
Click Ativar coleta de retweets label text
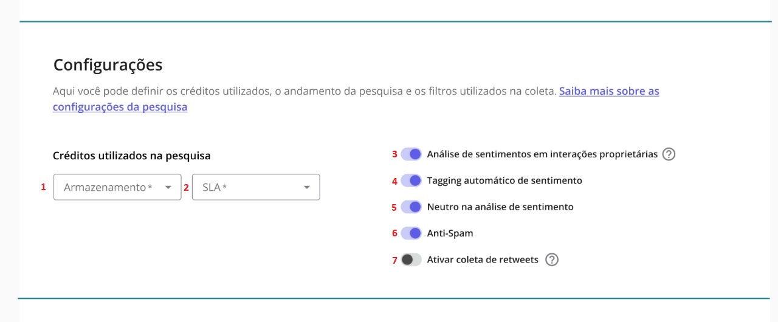(483, 260)
